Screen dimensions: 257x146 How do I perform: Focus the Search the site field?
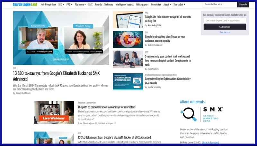(219, 4)
